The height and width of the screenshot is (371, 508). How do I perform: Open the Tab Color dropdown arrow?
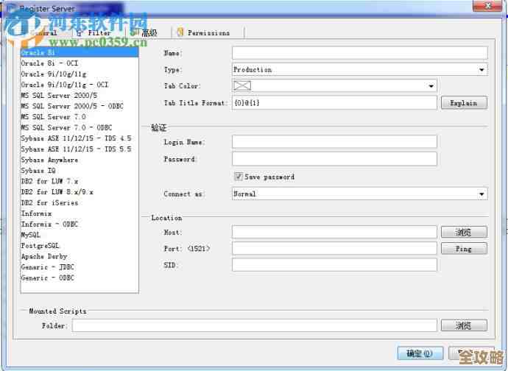pyautogui.click(x=431, y=86)
